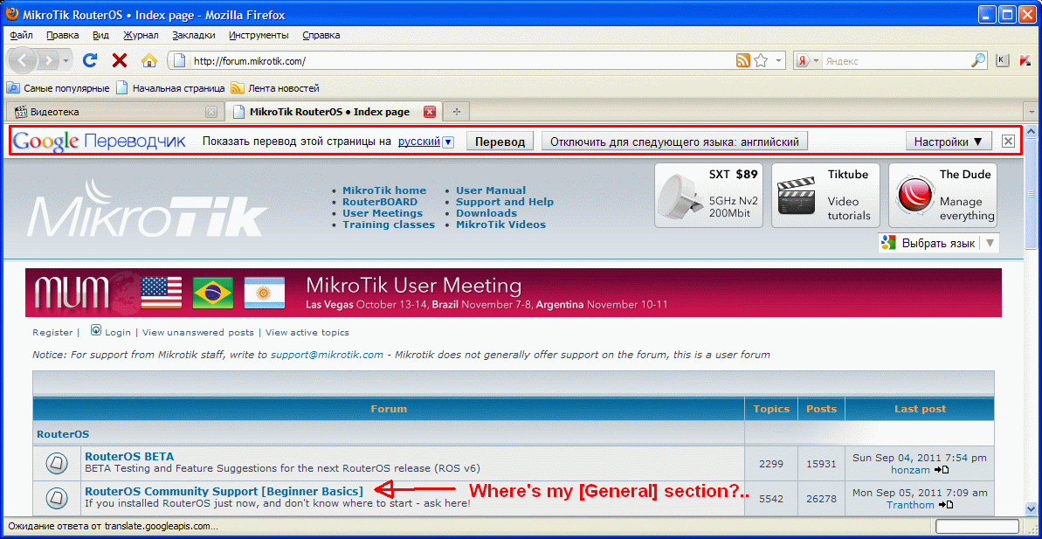This screenshot has width=1042, height=539.
Task: Click the USA flag in MUM banner
Action: point(162,293)
